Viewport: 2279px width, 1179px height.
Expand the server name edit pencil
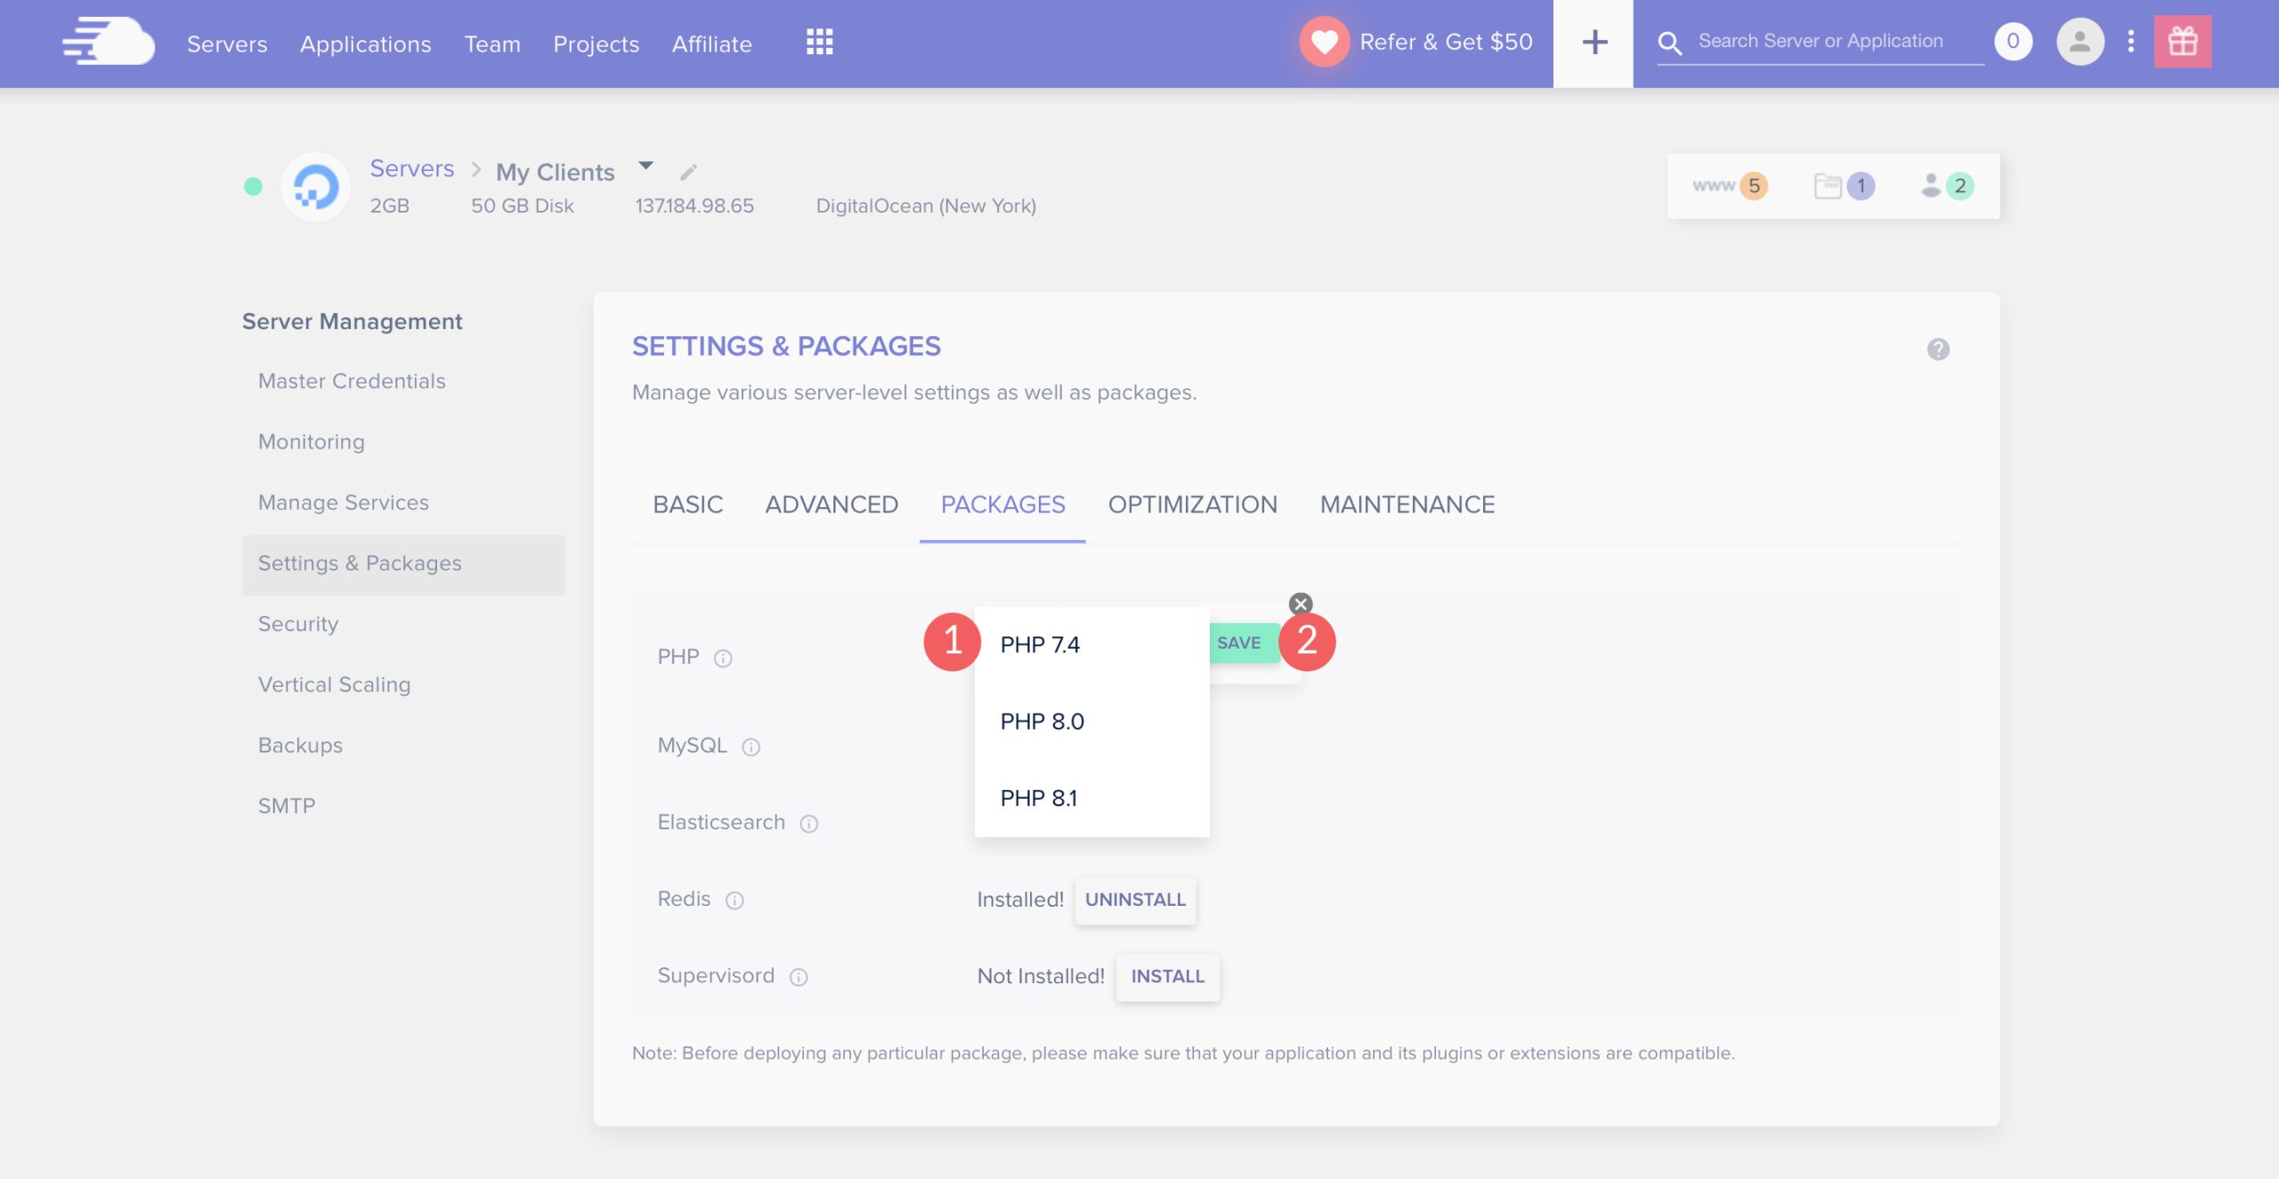pos(687,168)
